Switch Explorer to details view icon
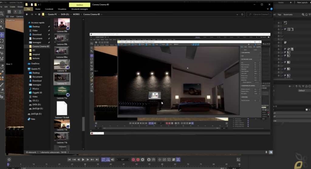The width and height of the screenshot is (311, 169). [x=266, y=152]
